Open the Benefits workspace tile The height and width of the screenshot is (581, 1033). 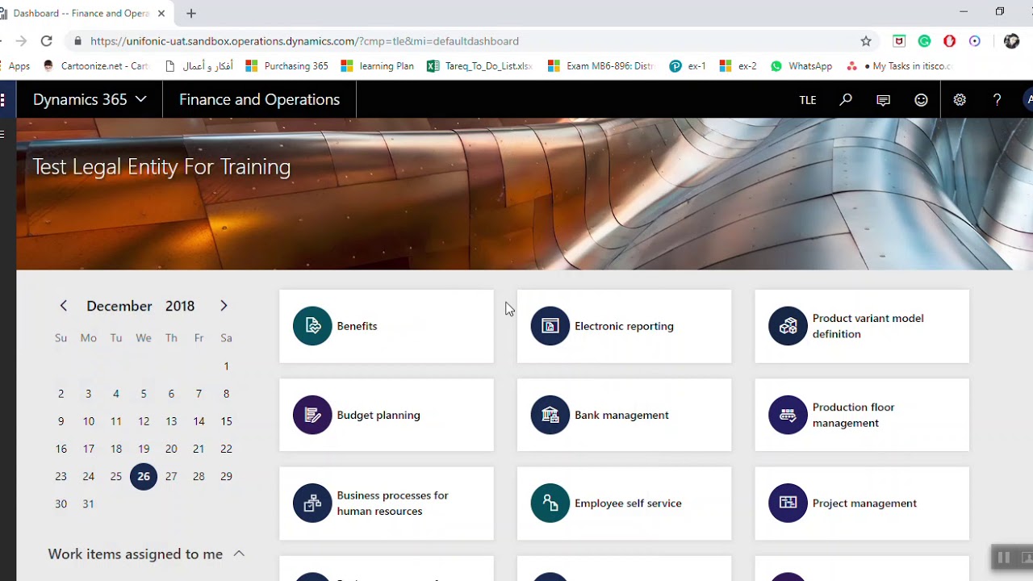pos(387,326)
